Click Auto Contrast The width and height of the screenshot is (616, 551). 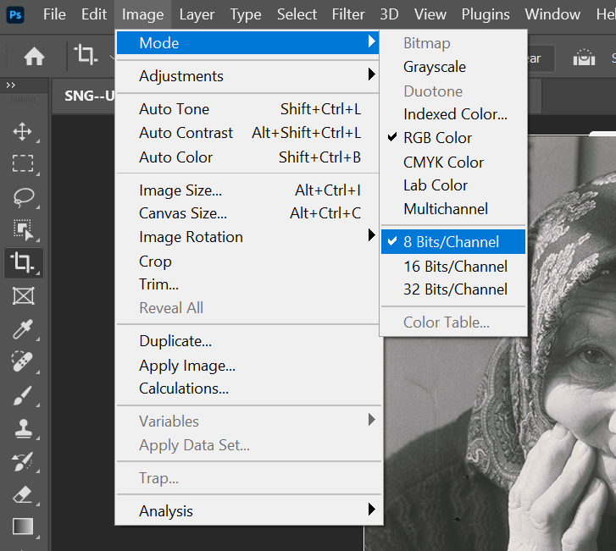point(186,133)
